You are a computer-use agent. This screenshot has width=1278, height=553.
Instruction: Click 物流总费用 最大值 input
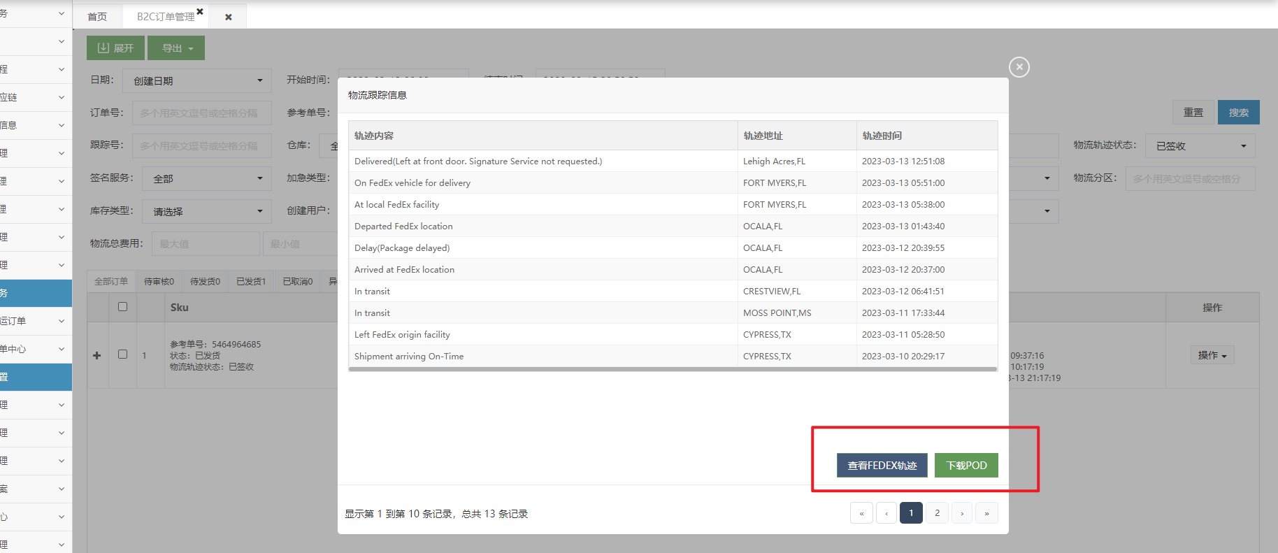pos(206,243)
